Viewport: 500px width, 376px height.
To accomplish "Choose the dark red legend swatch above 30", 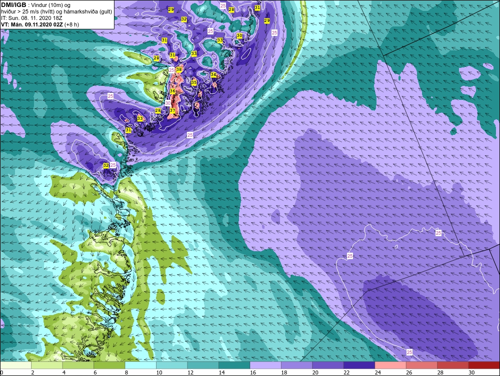I will point(484,365).
